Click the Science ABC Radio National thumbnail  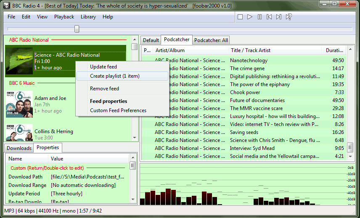[19, 61]
